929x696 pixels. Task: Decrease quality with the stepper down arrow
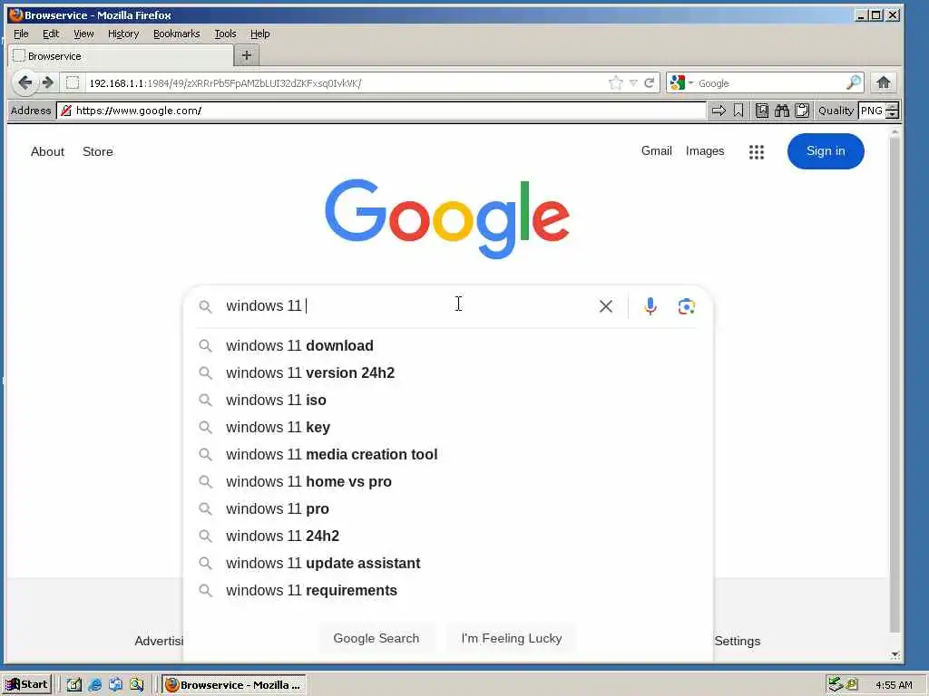pos(893,115)
